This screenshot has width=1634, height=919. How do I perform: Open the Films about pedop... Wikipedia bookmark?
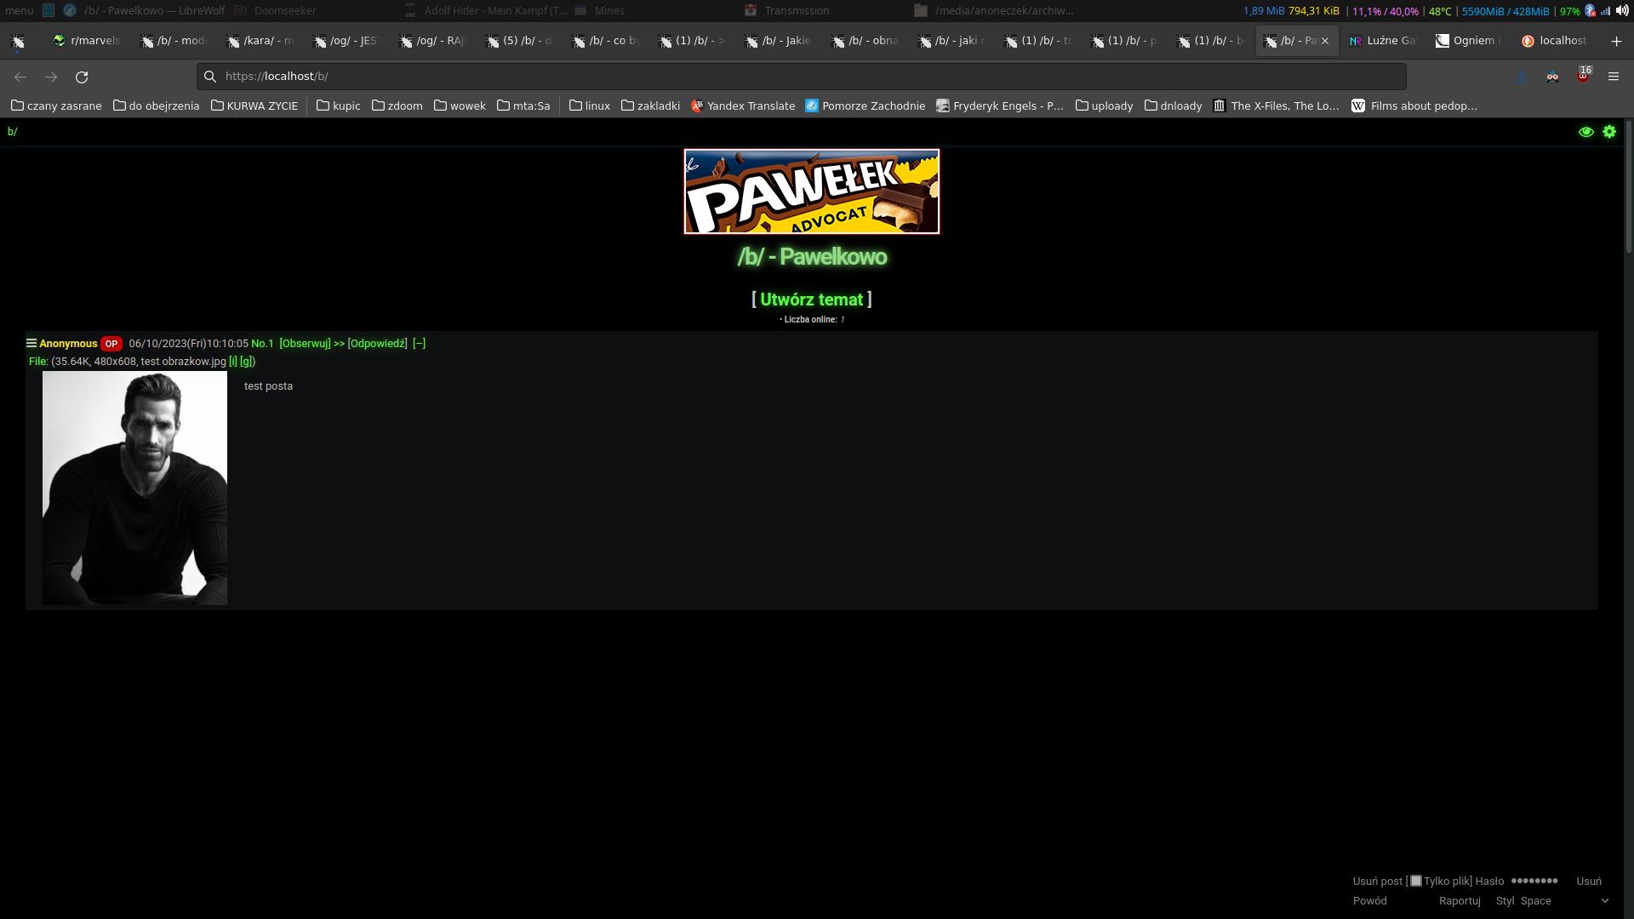click(1414, 106)
